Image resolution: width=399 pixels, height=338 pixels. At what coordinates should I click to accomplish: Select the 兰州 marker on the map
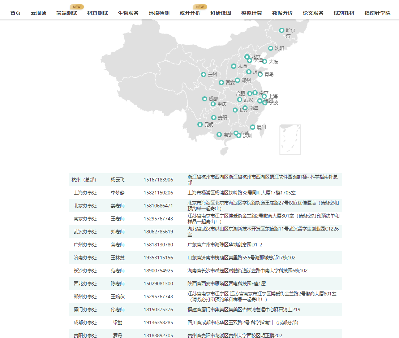pos(204,75)
